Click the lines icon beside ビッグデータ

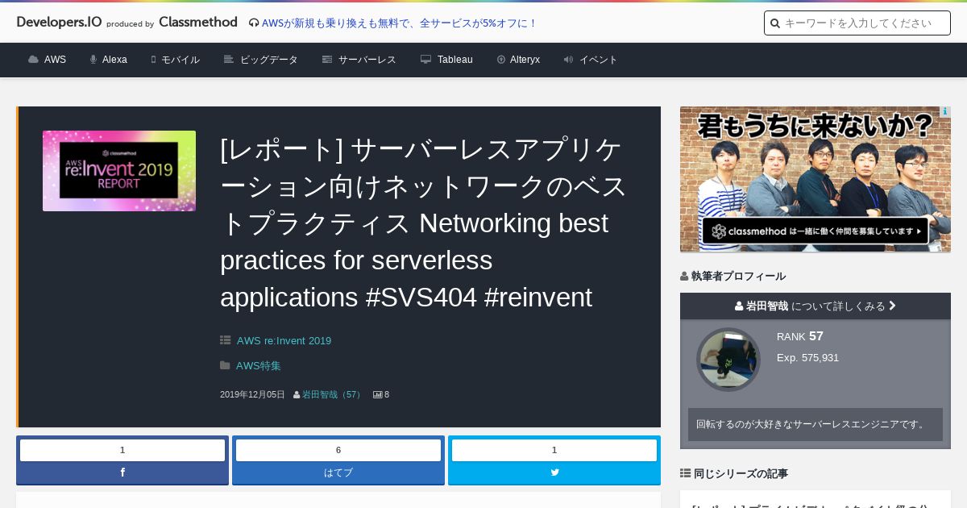pos(229,60)
